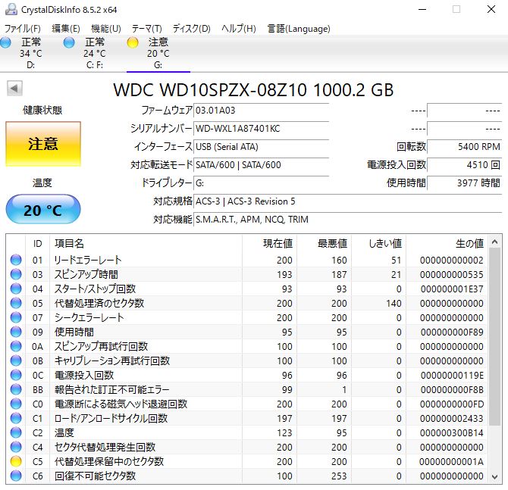Click raw value 0000000001A of pending sectors

pos(451,462)
